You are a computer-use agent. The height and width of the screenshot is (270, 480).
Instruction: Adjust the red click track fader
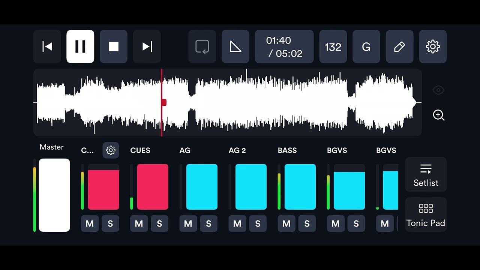click(x=103, y=187)
